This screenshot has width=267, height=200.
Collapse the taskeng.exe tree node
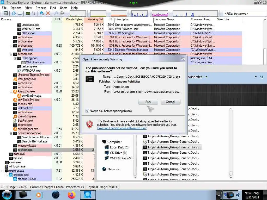pos(15,58)
